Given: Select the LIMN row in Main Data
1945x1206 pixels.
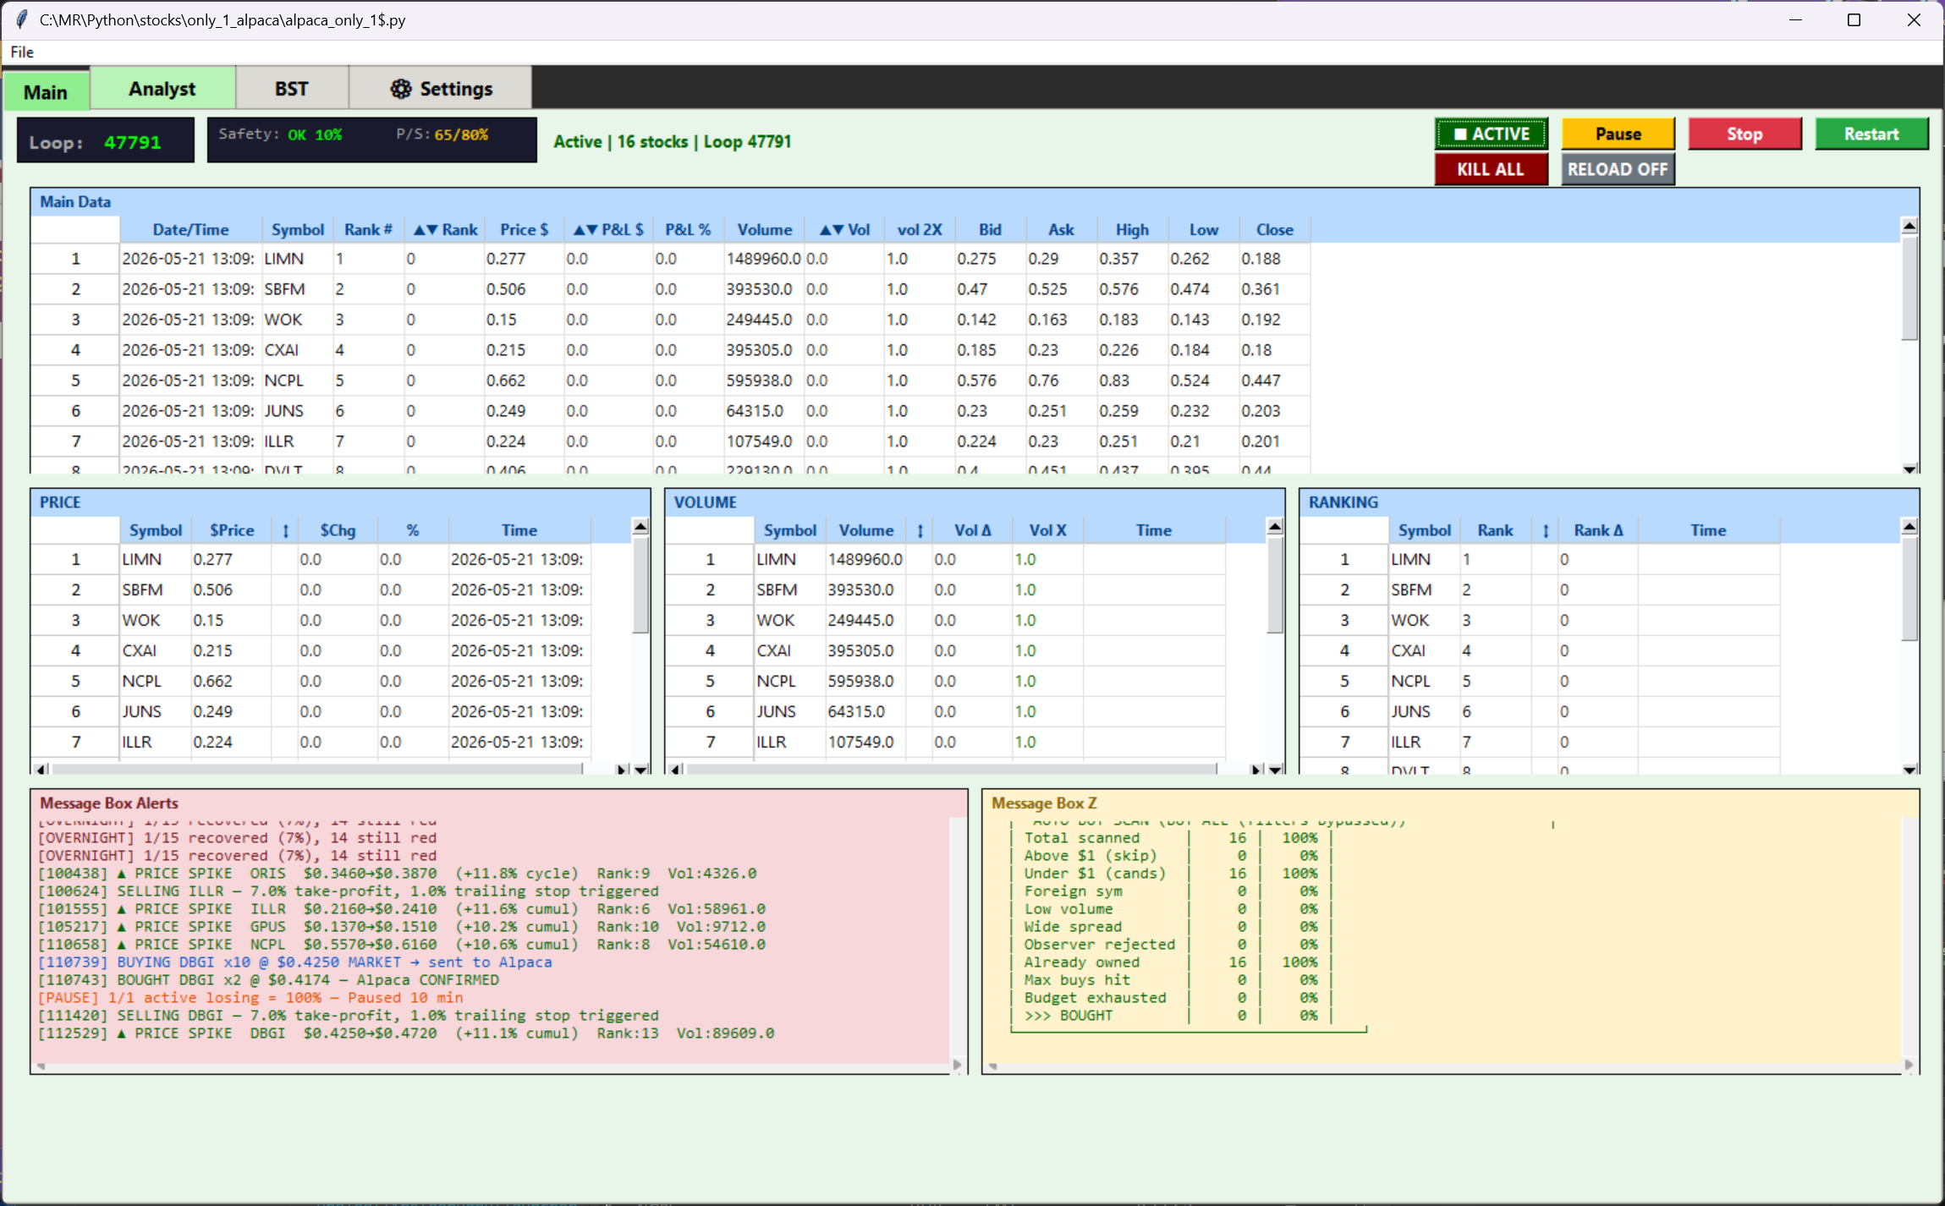Looking at the screenshot, I should point(671,259).
